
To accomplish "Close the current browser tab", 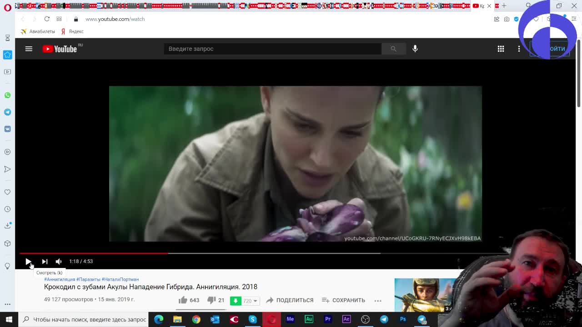I will tap(489, 6).
